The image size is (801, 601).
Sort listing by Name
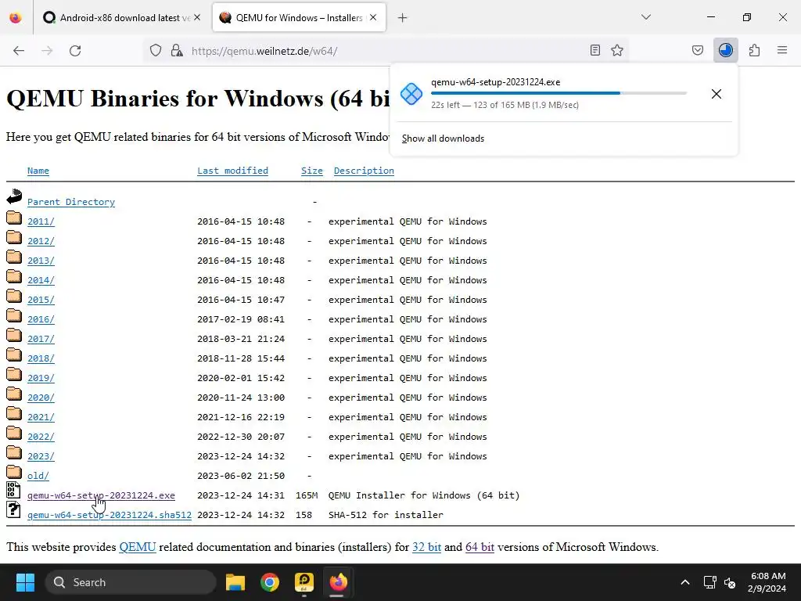38,171
